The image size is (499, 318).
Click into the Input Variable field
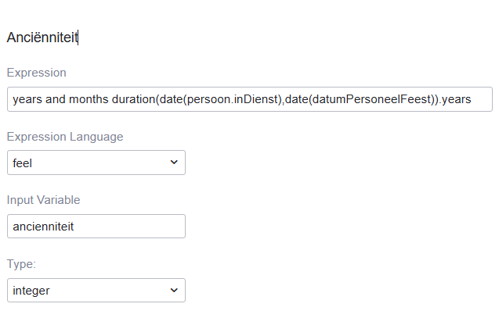tap(96, 227)
